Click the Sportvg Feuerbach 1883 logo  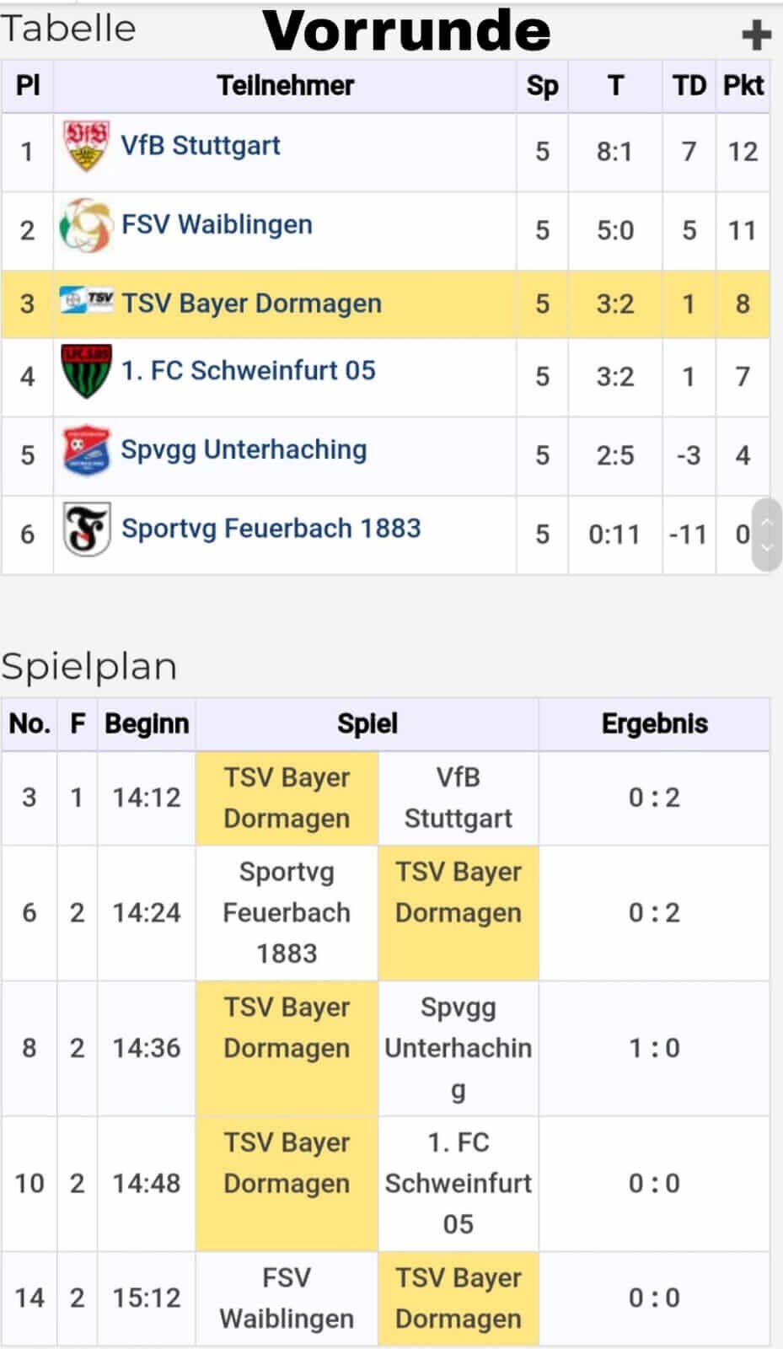click(x=87, y=529)
